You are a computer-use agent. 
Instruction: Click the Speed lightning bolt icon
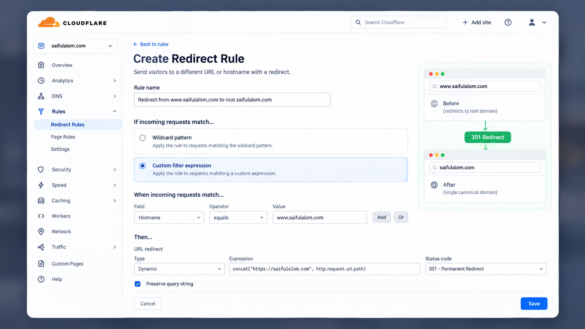(41, 185)
